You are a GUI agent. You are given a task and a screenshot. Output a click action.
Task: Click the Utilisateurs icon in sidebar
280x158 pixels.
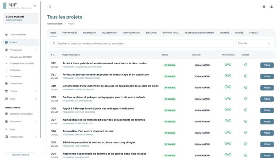click(x=6, y=122)
